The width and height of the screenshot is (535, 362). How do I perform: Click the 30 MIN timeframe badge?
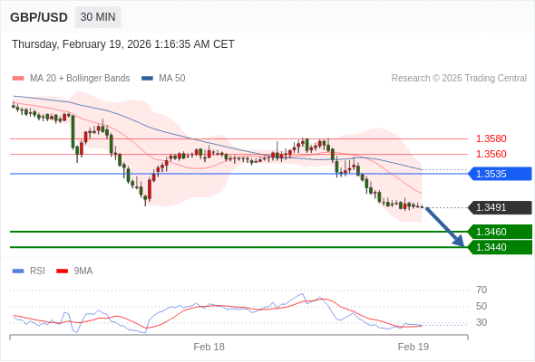[x=98, y=17]
